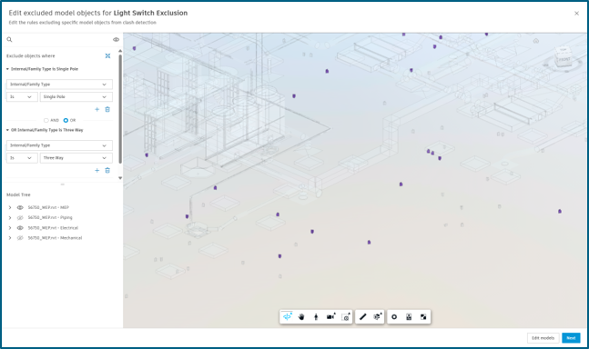Click the Next button
589x349 pixels.
pos(571,338)
